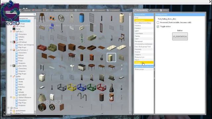Collapse the Builder tree node
This screenshot has height=119, width=212.
coord(11,76)
